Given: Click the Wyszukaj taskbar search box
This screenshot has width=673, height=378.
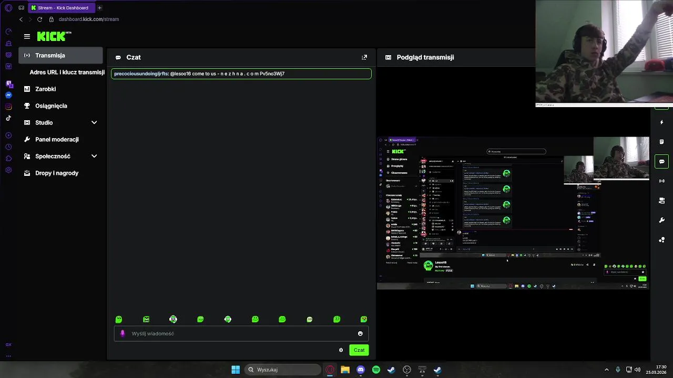Looking at the screenshot, I should [x=283, y=370].
